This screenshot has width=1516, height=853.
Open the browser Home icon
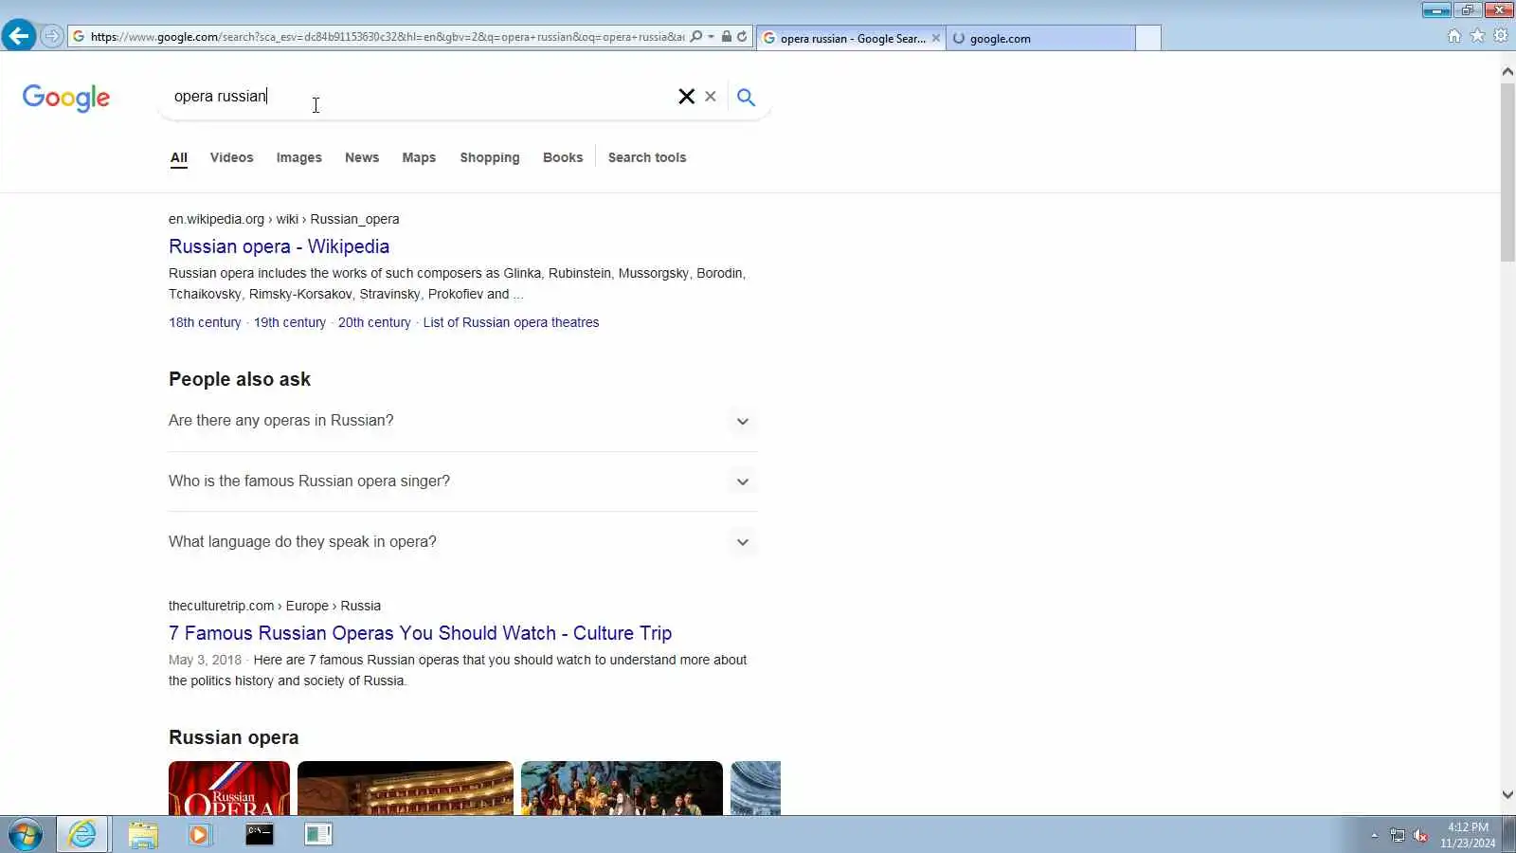click(x=1454, y=36)
